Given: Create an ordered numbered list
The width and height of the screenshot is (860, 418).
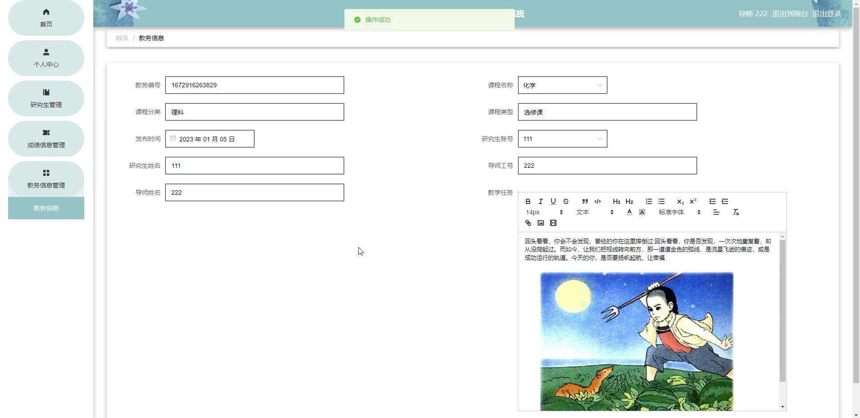Looking at the screenshot, I should 649,201.
